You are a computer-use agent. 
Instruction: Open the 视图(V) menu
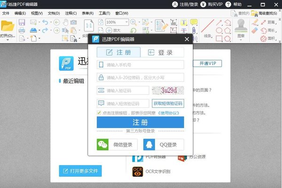pyautogui.click(x=37, y=13)
